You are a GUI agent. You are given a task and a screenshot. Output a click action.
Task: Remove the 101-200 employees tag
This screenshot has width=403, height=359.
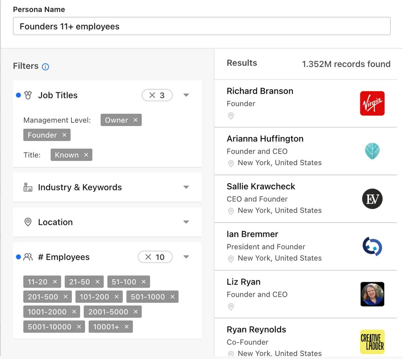point(116,297)
